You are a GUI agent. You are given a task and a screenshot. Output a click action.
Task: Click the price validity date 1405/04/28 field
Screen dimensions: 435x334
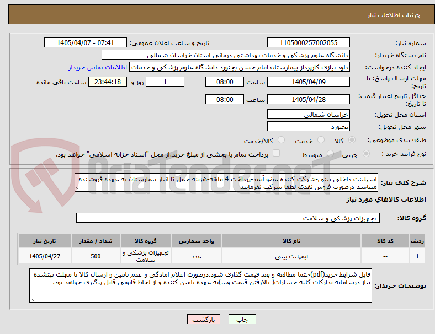point(308,99)
